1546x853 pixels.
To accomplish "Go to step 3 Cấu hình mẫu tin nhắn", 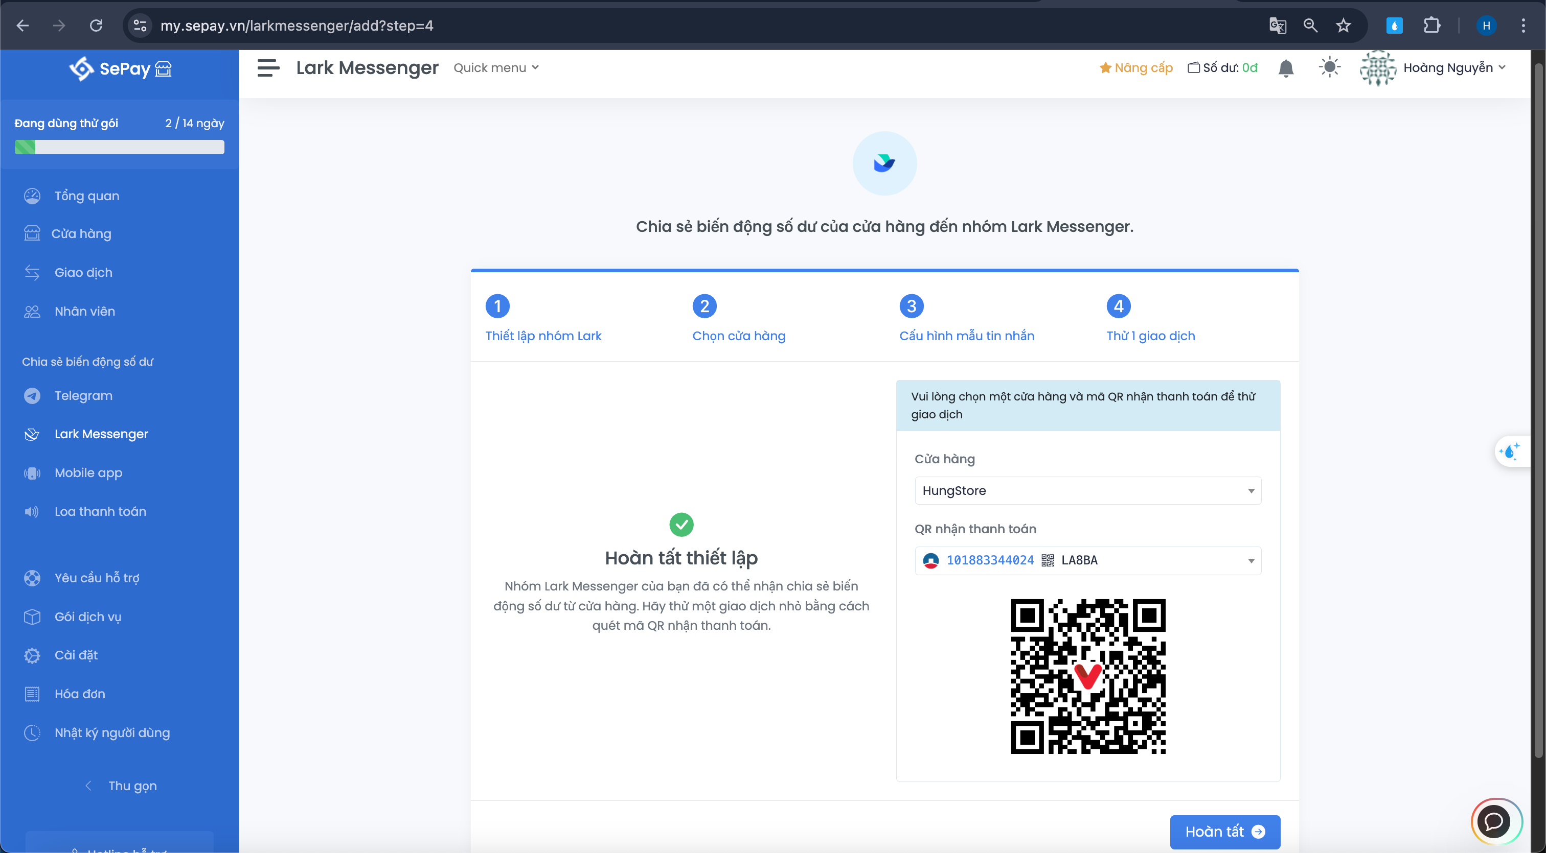I will [x=966, y=319].
